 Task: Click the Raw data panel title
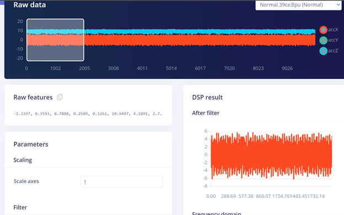[30, 4]
